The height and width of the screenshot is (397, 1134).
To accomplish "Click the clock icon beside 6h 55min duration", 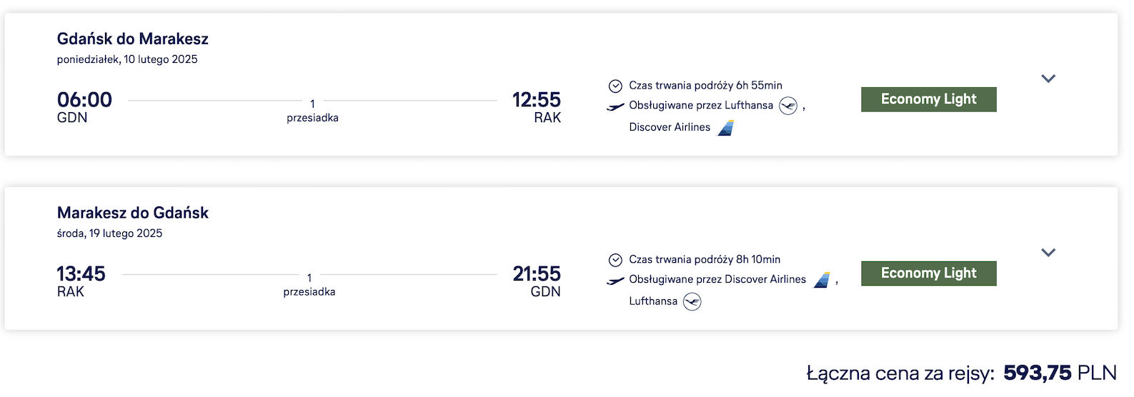I will click(x=615, y=86).
